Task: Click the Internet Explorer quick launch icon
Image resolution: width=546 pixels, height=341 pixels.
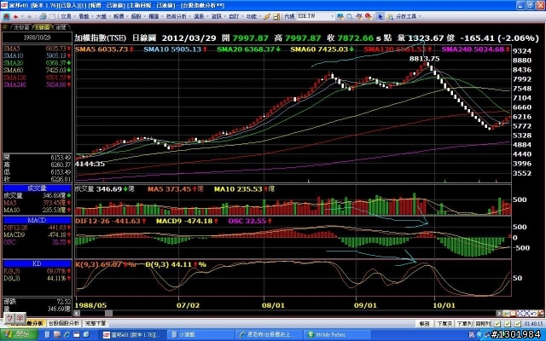Action: pyautogui.click(x=67, y=335)
